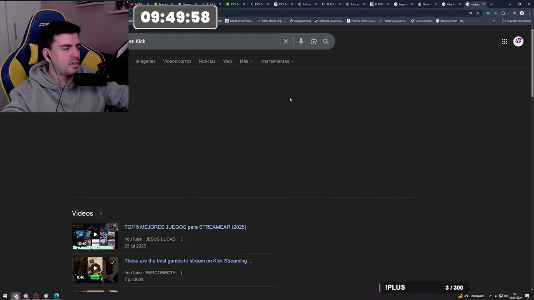Clear the Google search box text
The height and width of the screenshot is (300, 534).
(286, 41)
